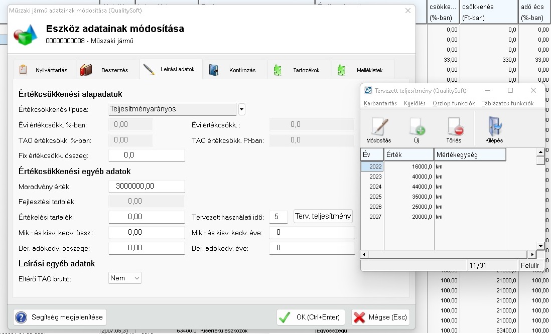Open the Nyilvántartás tab

(45, 70)
